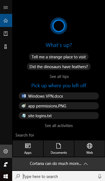
Task: Filter search by Documents
Action: point(59,149)
